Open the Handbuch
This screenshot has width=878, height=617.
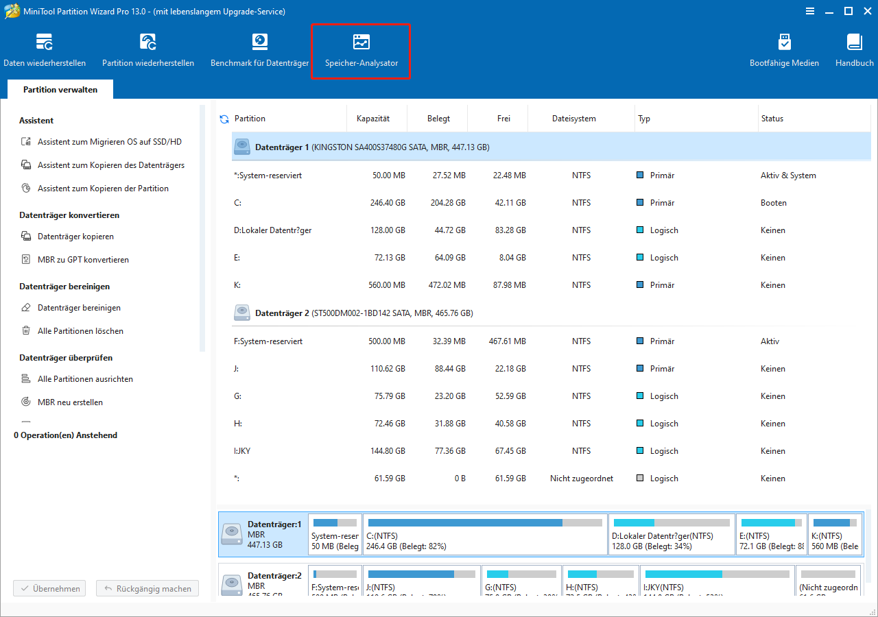tap(854, 48)
